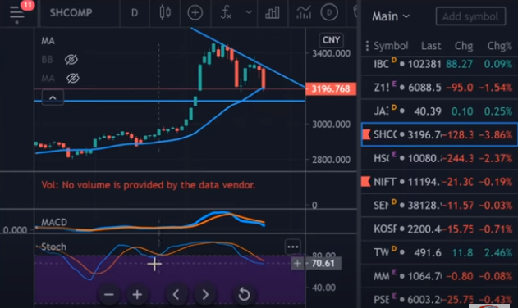Add a symbol to compare with plus icon
Screen dimensions: 518x308
[195, 13]
